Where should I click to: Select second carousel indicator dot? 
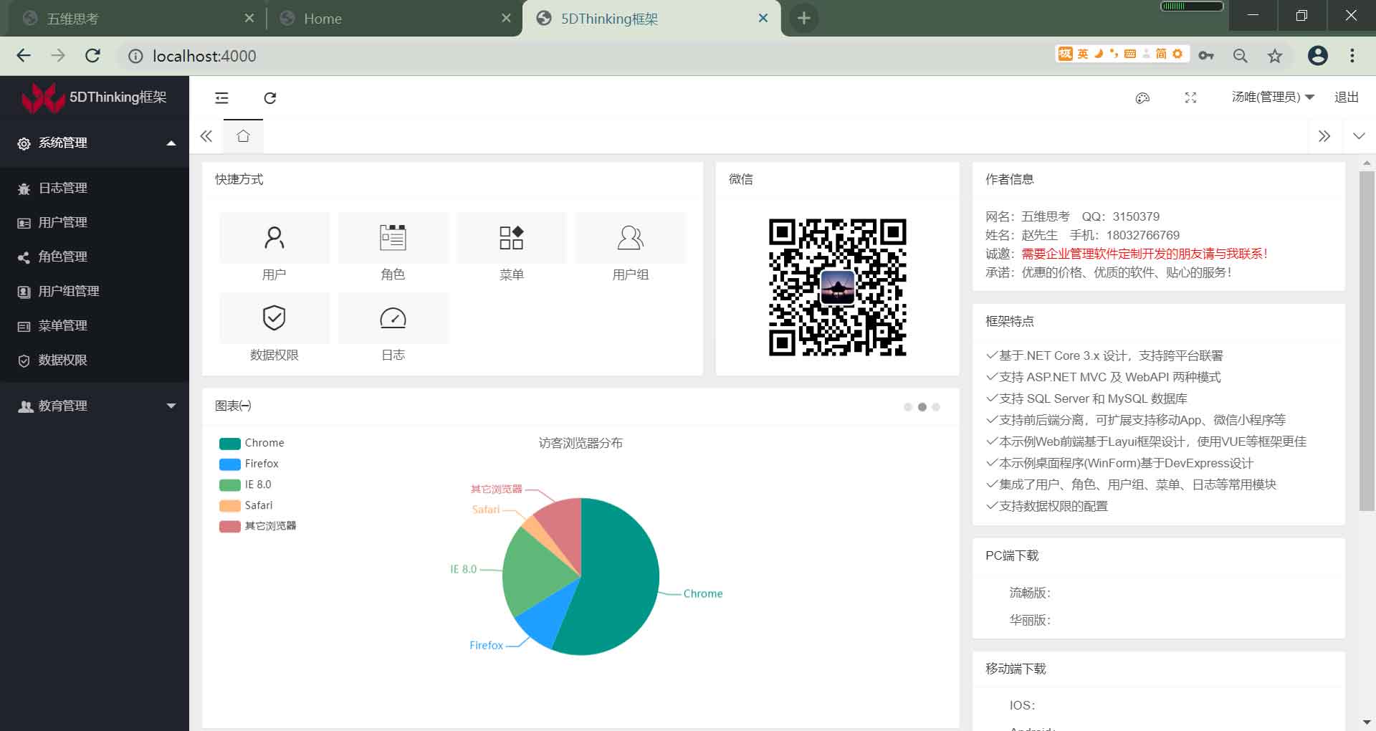(922, 407)
